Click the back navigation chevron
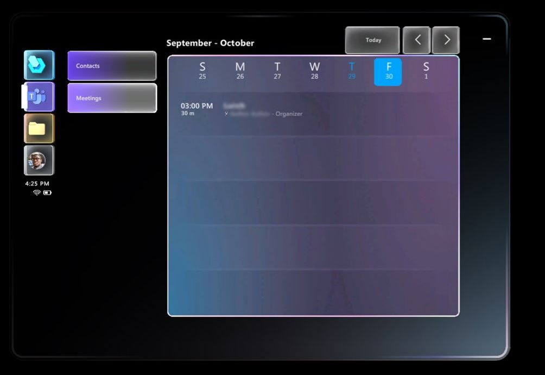The width and height of the screenshot is (545, 375). point(416,40)
